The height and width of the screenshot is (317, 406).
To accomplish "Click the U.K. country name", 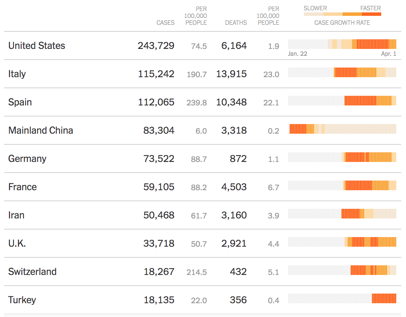I will (x=17, y=243).
